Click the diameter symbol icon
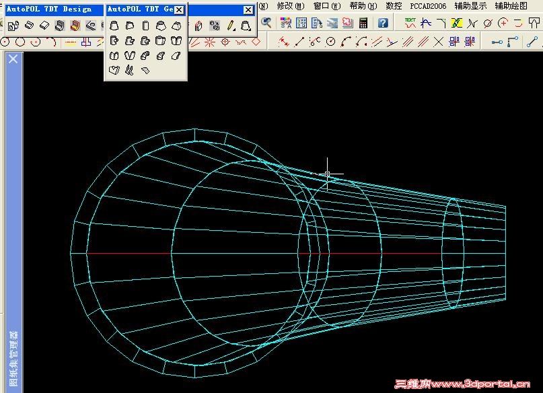Screen dimensions: 543x393 pyautogui.click(x=488, y=23)
